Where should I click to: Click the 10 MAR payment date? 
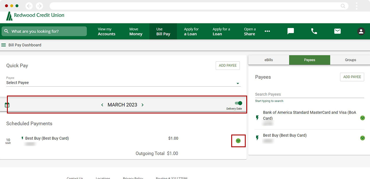point(8,141)
